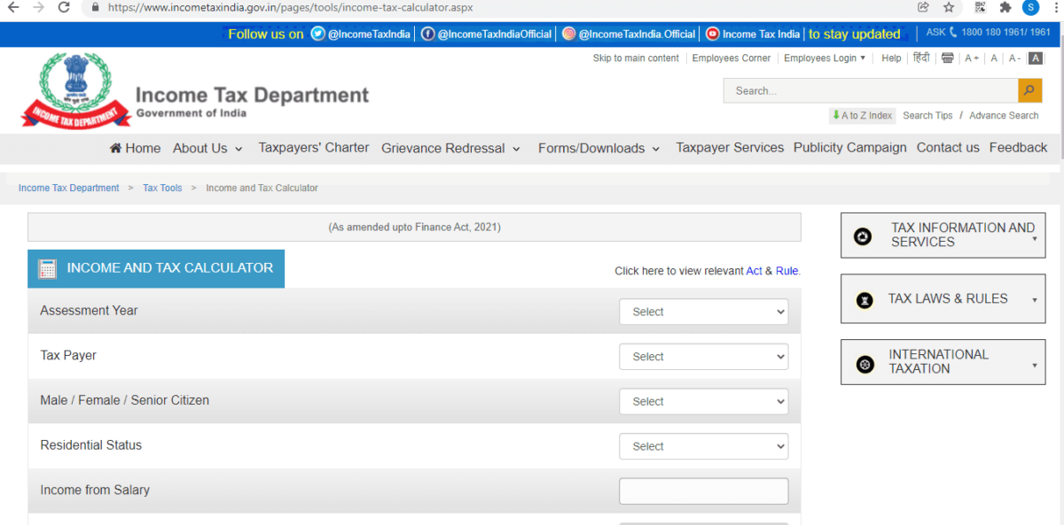Expand the Residential Status dropdown
The width and height of the screenshot is (1064, 525).
pyautogui.click(x=703, y=445)
